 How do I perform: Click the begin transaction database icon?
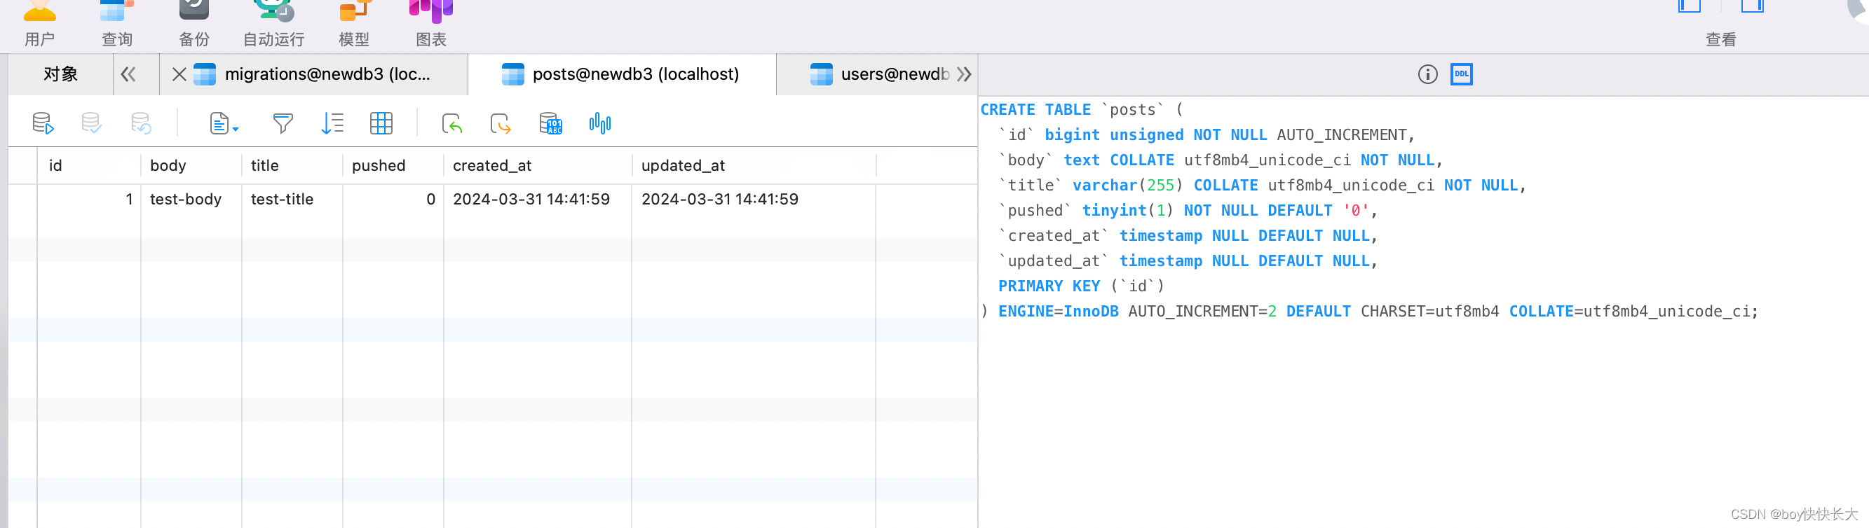43,123
